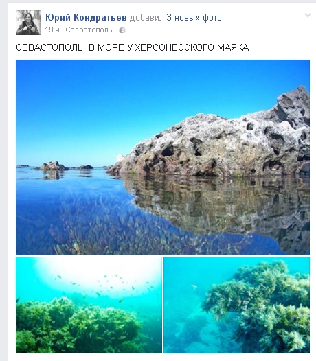Open the large rocky shore photo
Screen dimensions: 316x361
pos(163,157)
